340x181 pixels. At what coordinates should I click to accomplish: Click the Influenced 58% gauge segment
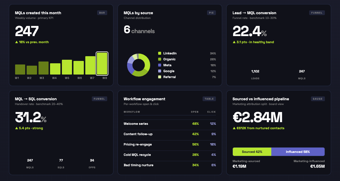click(298, 151)
